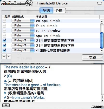Switch to the 字典 tab

coord(46,10)
